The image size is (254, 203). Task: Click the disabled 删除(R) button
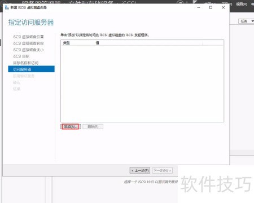click(93, 126)
